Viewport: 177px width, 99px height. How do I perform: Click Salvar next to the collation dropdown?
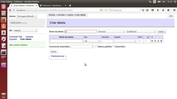(x=161, y=32)
